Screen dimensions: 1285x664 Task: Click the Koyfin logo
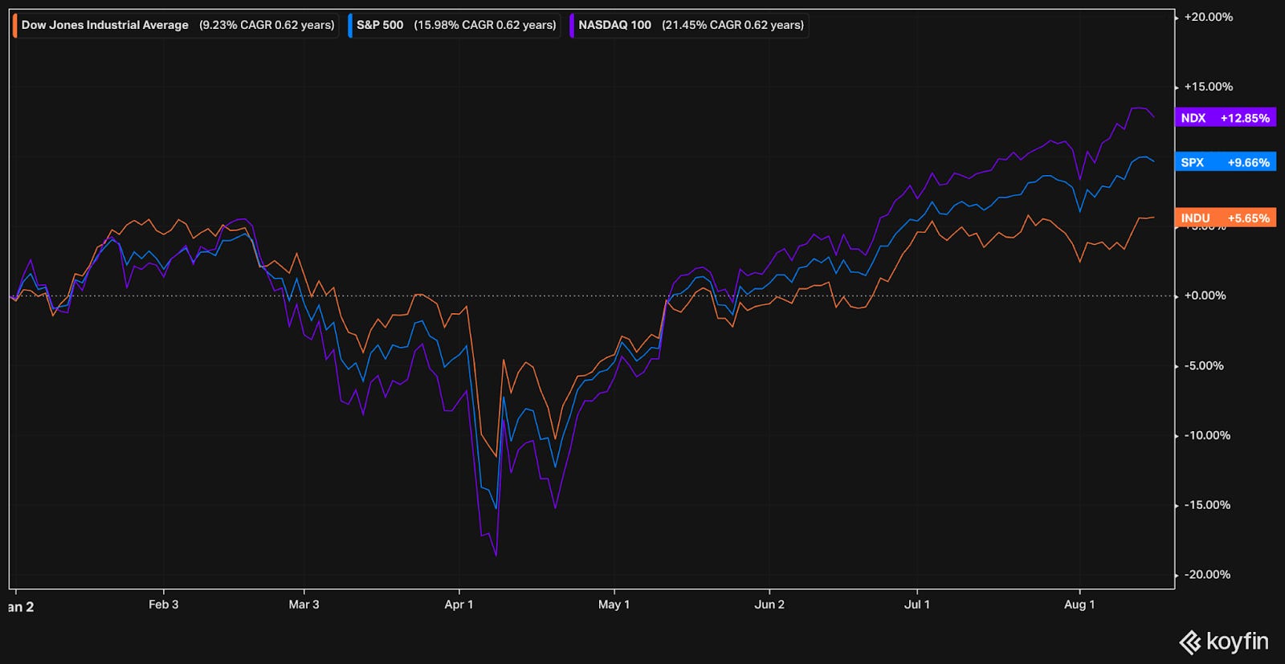[x=1224, y=642]
